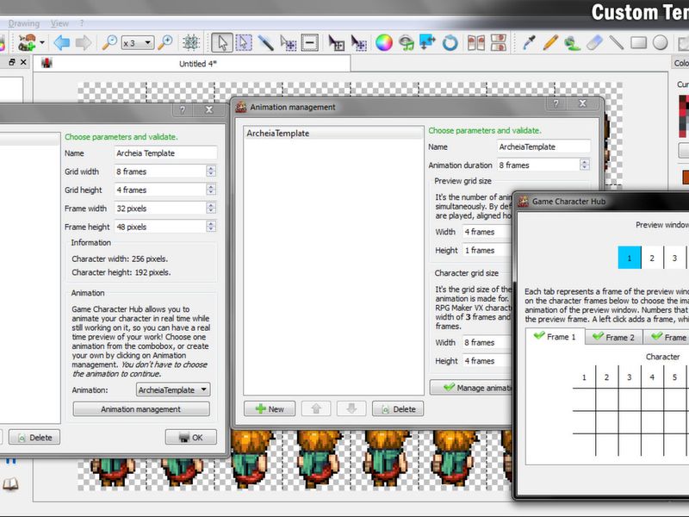This screenshot has width=689, height=517.
Task: Open the Drawing menu
Action: (24, 23)
